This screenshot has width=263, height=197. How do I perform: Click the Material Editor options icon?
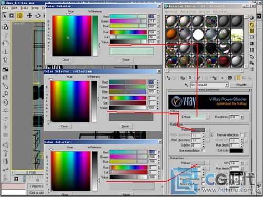click(x=252, y=56)
